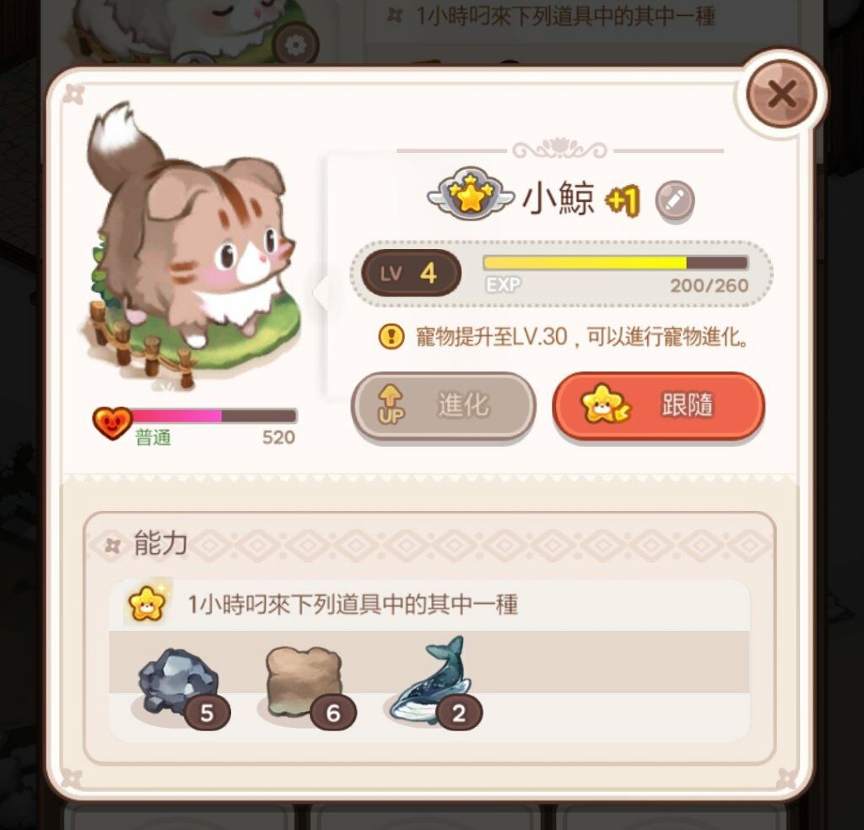Image resolution: width=864 pixels, height=830 pixels.
Task: Click the gear icon behind the popup
Action: 296,46
